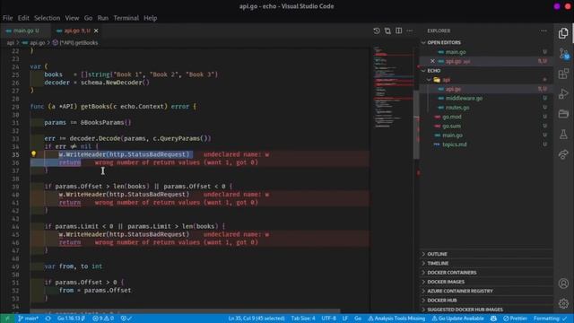Split the editor right
Viewport: 574px width, 323px height.
[x=398, y=31]
